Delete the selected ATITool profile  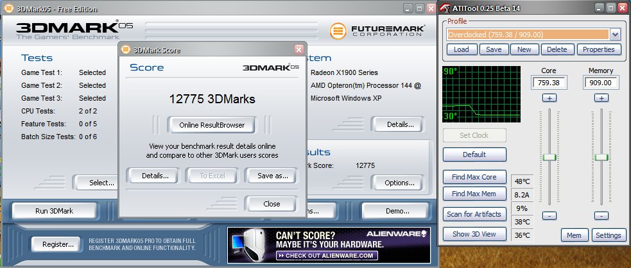click(x=557, y=49)
